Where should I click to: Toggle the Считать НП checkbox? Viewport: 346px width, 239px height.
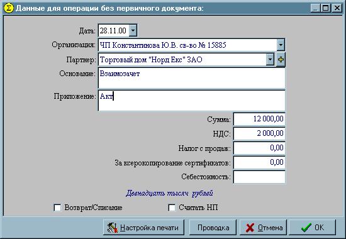coord(172,208)
